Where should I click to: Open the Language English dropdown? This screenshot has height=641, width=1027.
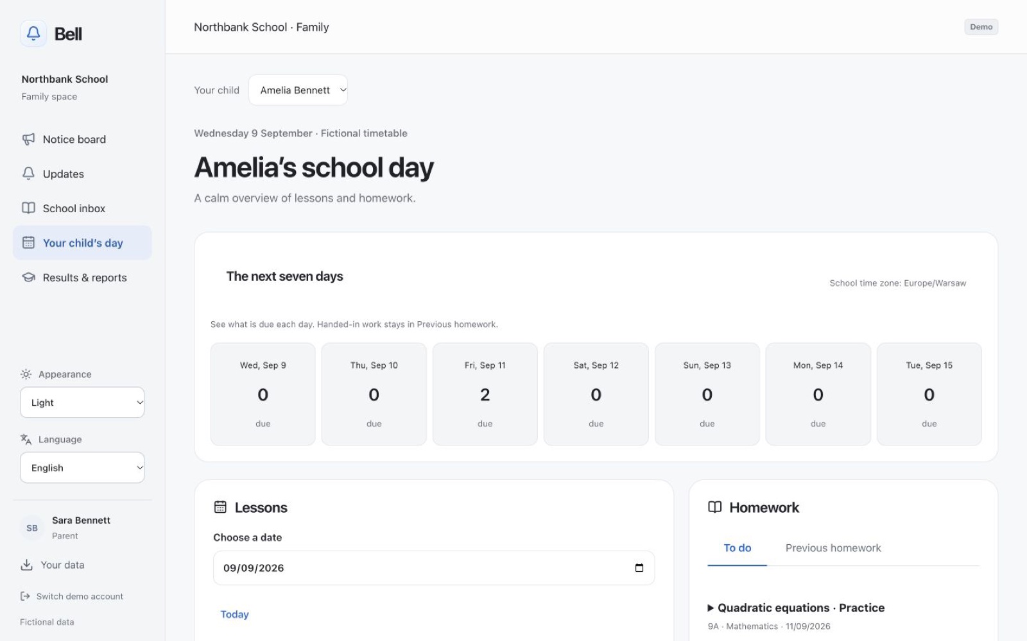tap(82, 468)
